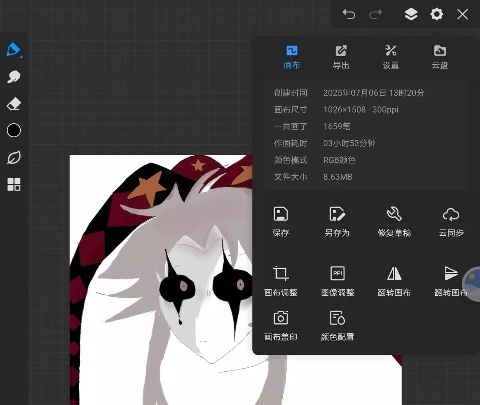Click the RGB颜色 color mode value
Image resolution: width=480 pixels, height=405 pixels.
[339, 160]
